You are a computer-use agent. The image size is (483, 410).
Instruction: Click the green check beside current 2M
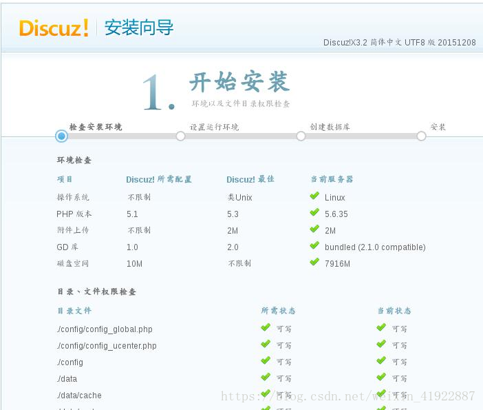[314, 229]
